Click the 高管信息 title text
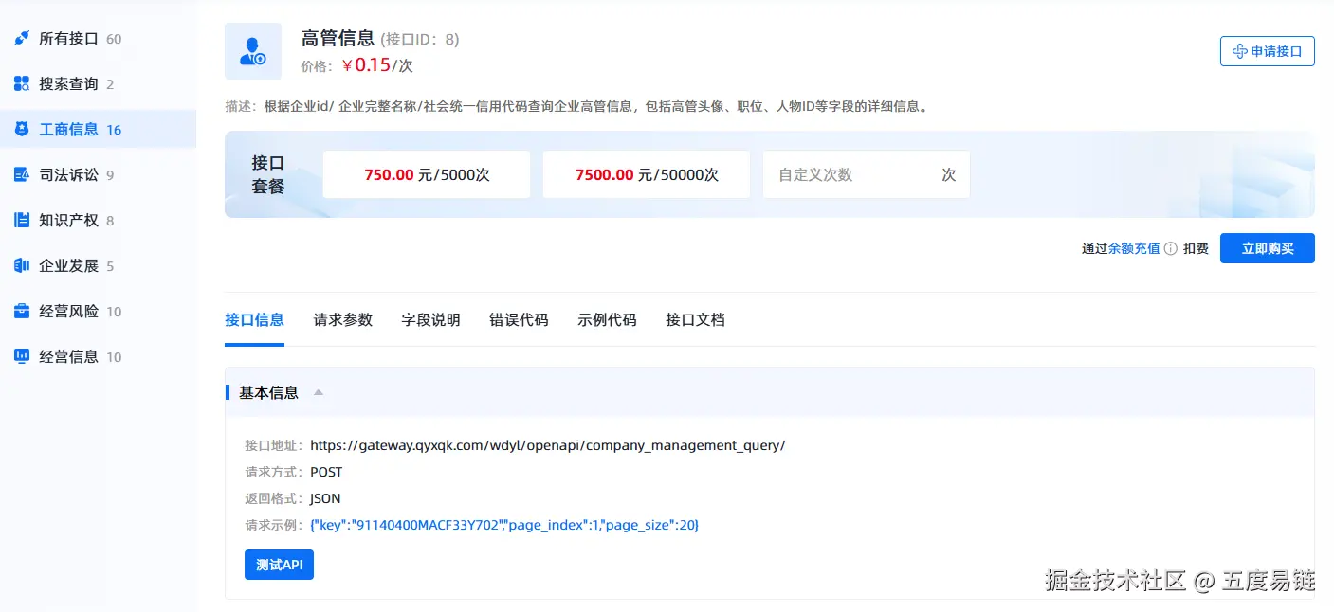The width and height of the screenshot is (1334, 612). tap(338, 39)
